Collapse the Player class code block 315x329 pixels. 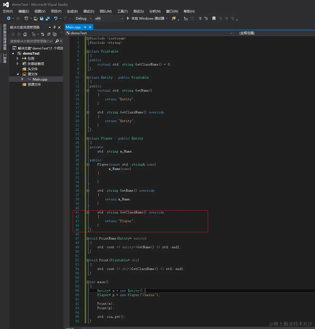point(88,138)
